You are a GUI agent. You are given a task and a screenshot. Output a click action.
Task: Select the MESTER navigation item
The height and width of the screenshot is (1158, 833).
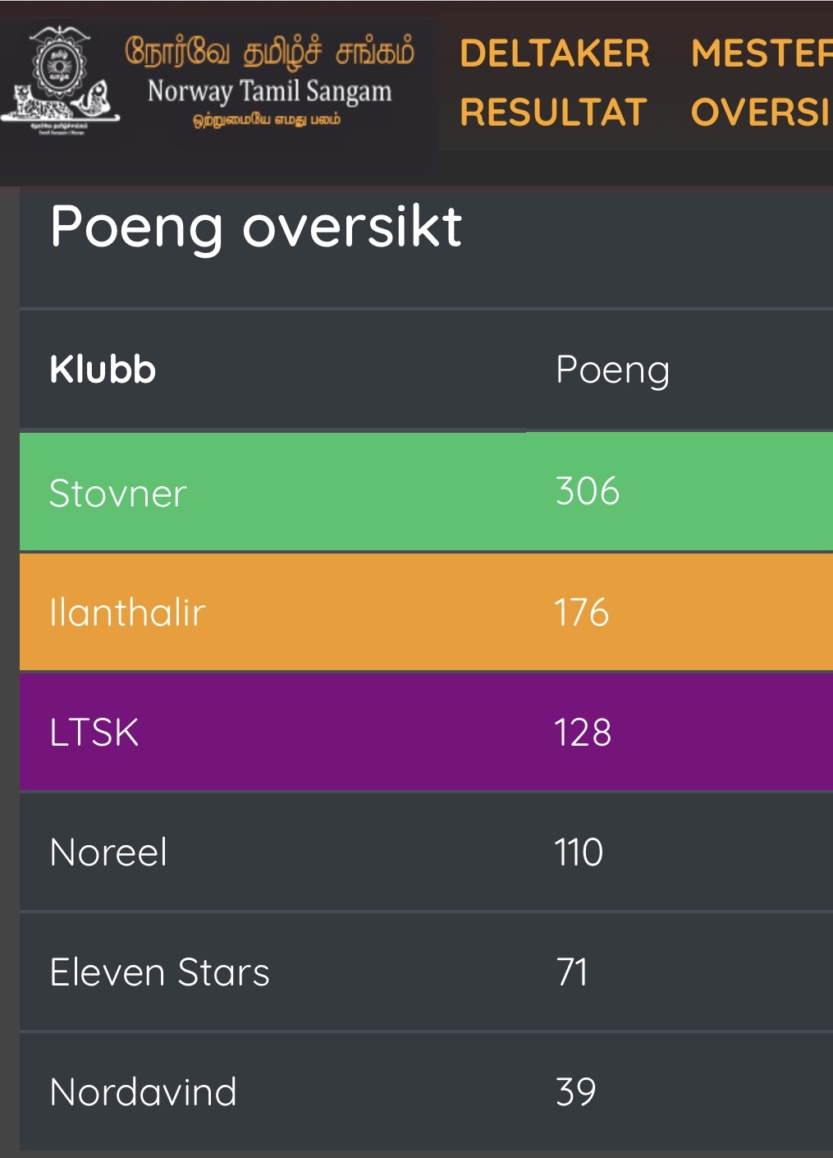pos(761,53)
